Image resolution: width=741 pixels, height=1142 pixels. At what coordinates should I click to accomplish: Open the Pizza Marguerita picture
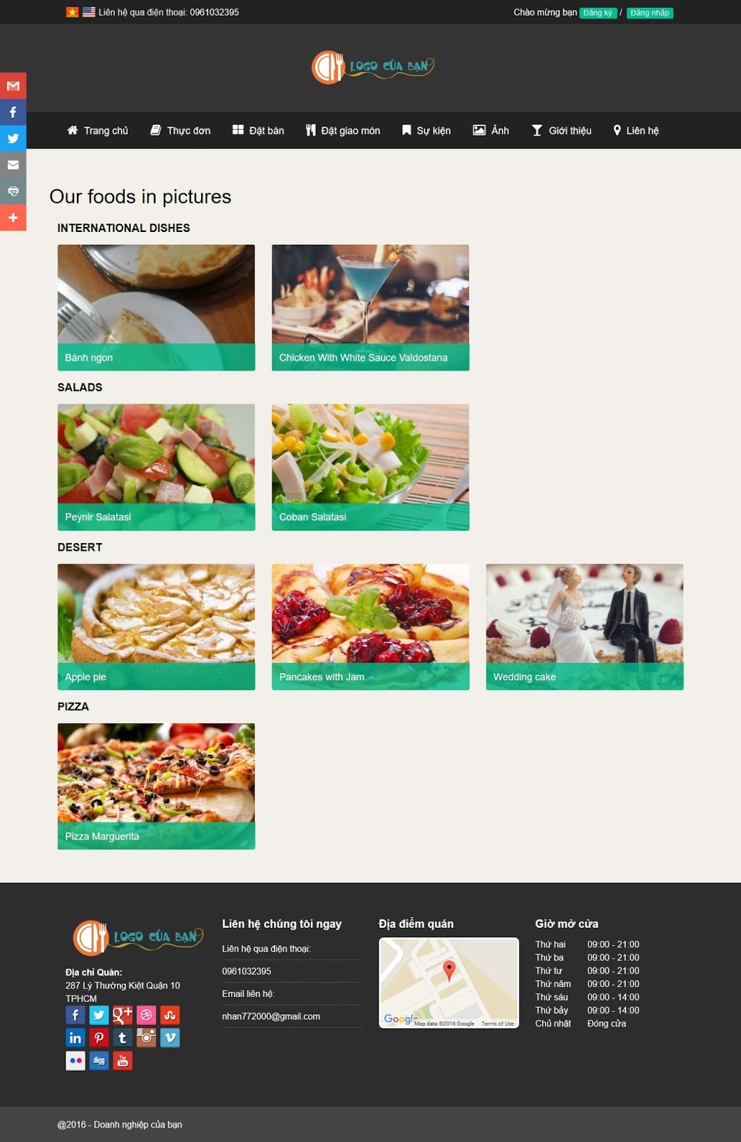[x=156, y=786]
